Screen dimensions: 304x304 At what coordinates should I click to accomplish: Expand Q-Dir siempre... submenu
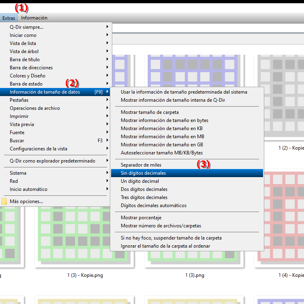point(56,27)
